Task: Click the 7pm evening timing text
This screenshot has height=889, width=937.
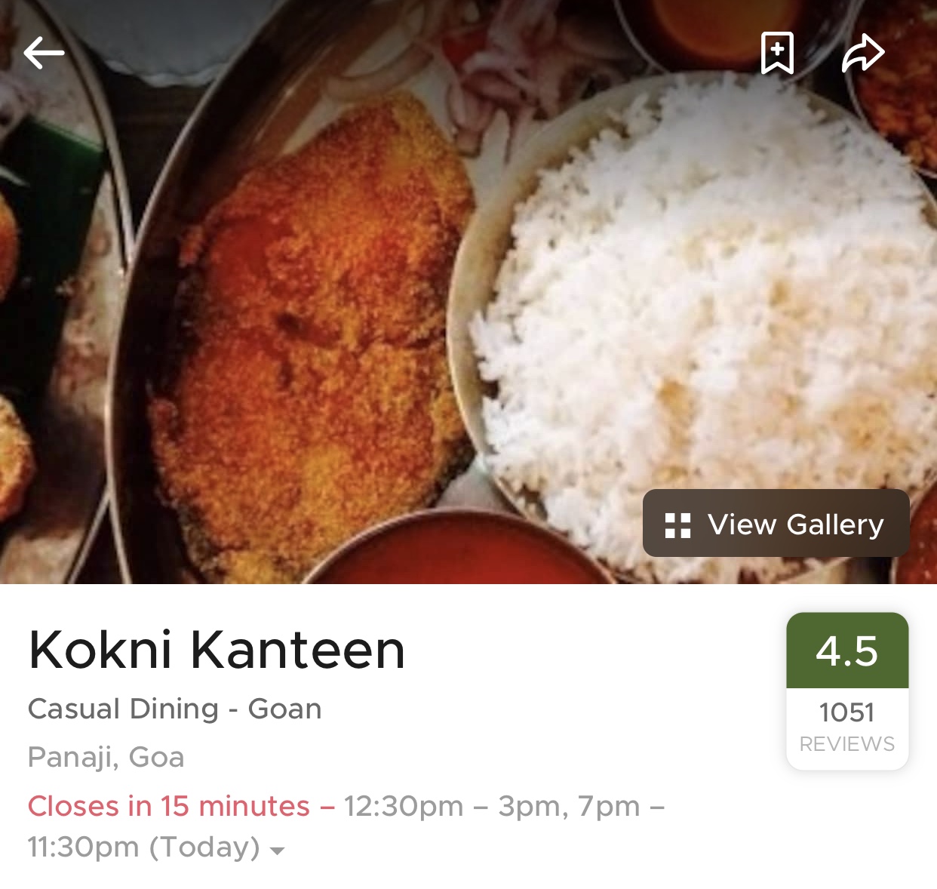Action: 609,806
